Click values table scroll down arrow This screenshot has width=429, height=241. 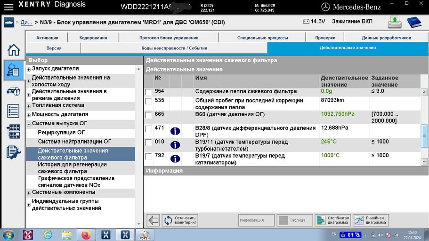click(x=424, y=161)
